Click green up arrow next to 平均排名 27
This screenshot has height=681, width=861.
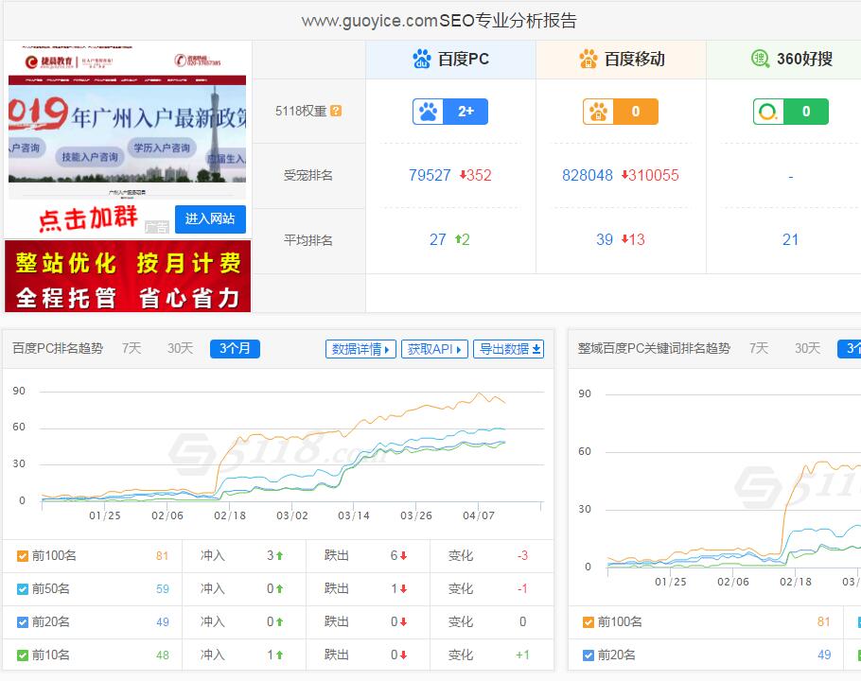458,239
